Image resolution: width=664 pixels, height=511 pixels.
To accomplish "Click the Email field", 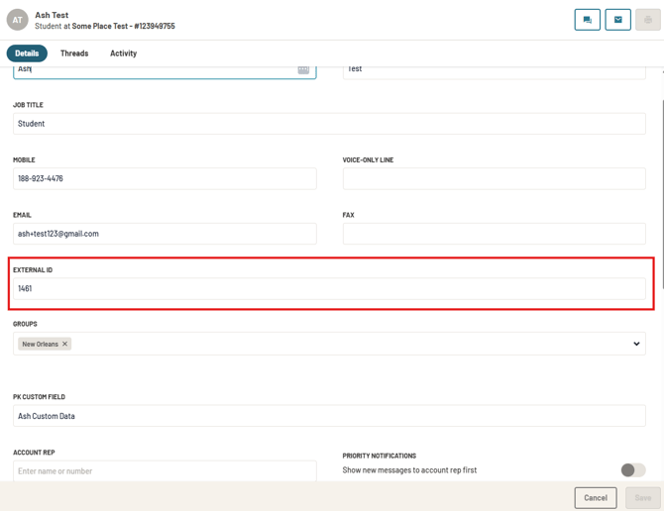I will tap(165, 234).
